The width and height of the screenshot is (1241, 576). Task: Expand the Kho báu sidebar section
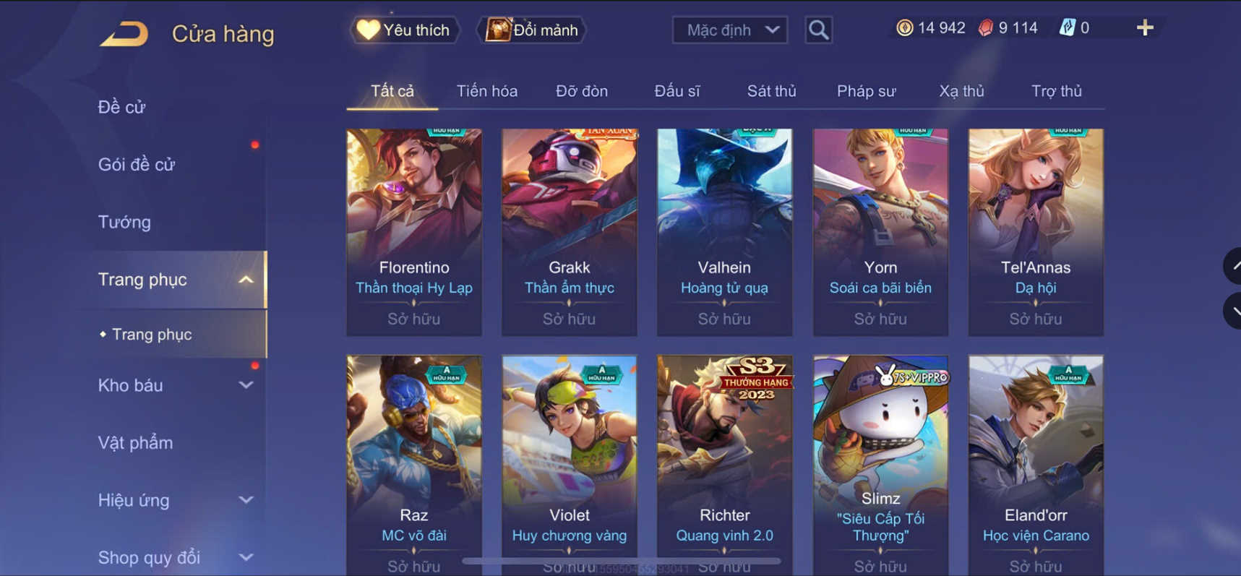(x=246, y=385)
